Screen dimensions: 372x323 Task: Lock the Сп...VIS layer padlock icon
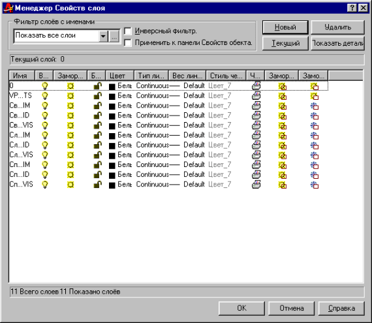coord(97,185)
